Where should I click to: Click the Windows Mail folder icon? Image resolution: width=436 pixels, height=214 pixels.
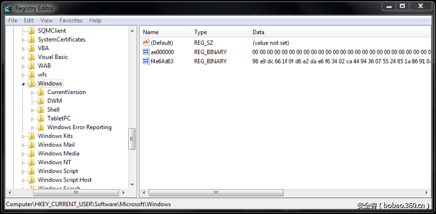tap(31, 145)
